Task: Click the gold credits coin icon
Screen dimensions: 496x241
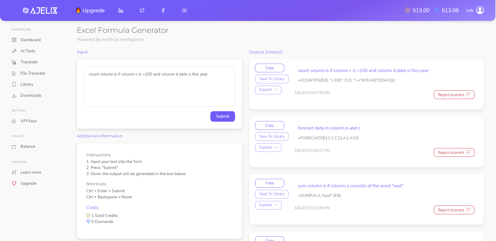Action: point(408,10)
